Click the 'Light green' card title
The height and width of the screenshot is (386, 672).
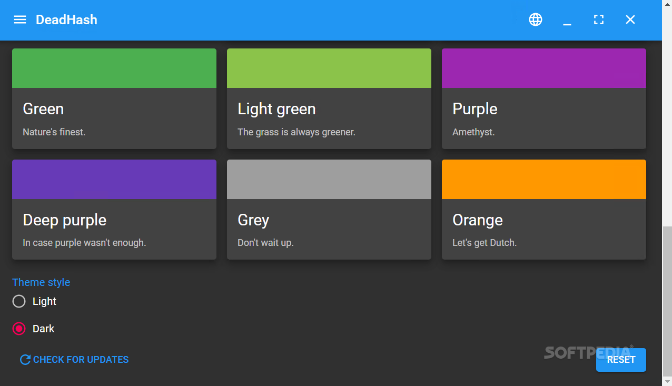point(276,109)
